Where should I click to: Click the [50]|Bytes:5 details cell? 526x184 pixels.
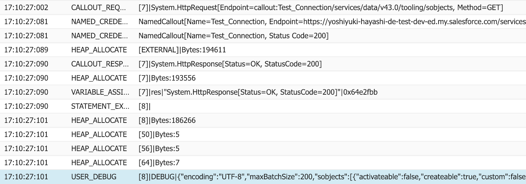pyautogui.click(x=157, y=135)
